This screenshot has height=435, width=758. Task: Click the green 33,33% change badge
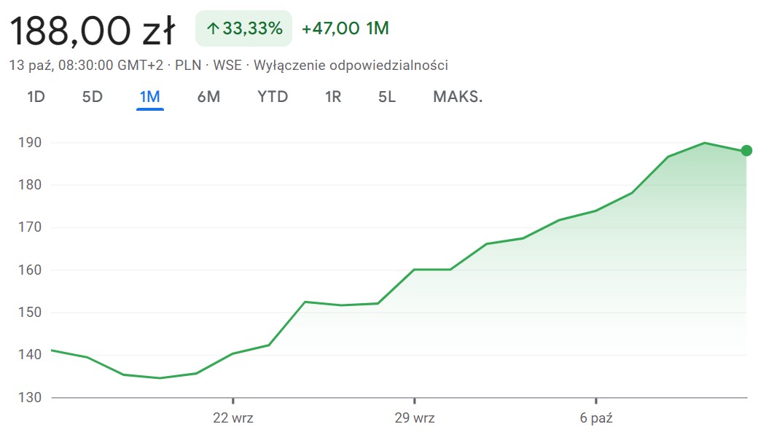coord(243,29)
